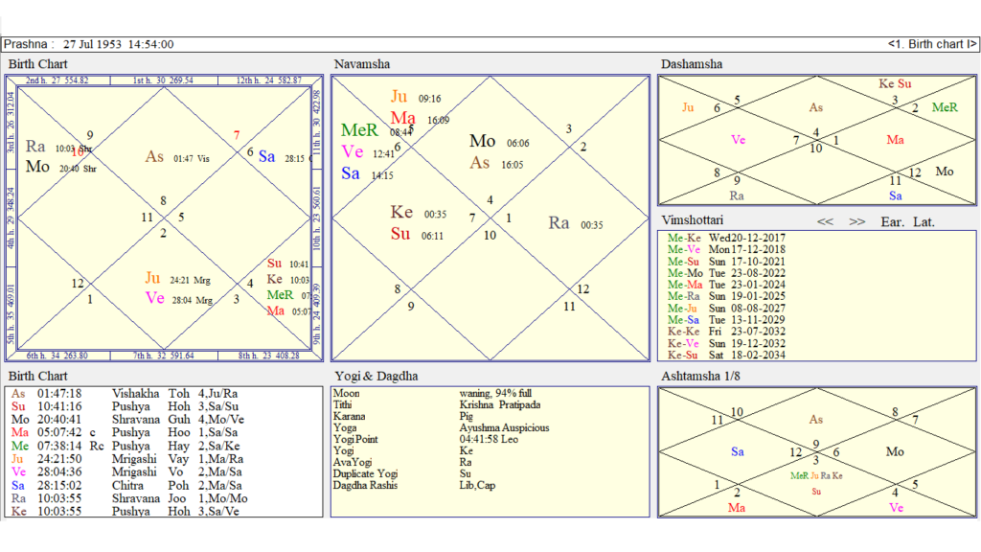Click the Su 10:41:16 Pushya table row
This screenshot has width=981, height=552.
(125, 406)
